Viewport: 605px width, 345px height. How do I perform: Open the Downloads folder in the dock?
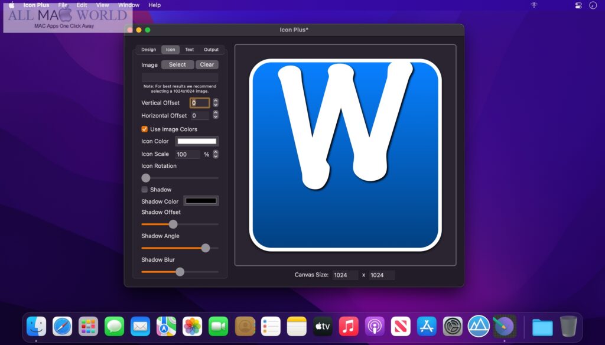click(x=542, y=327)
